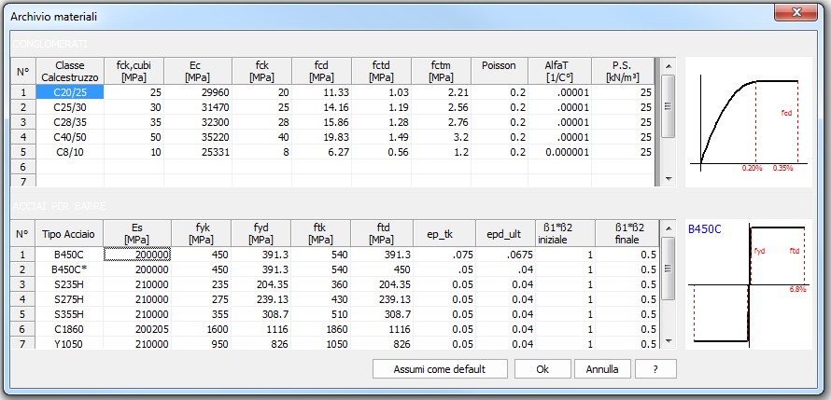The width and height of the screenshot is (831, 400).
Task: Open help with the ? button
Action: (655, 369)
